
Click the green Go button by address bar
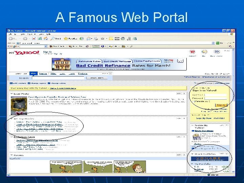(x=218, y=43)
